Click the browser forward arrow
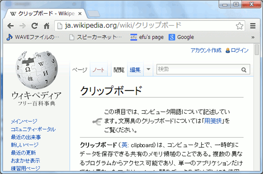Viewport: 263px width, 174px height. (23, 26)
